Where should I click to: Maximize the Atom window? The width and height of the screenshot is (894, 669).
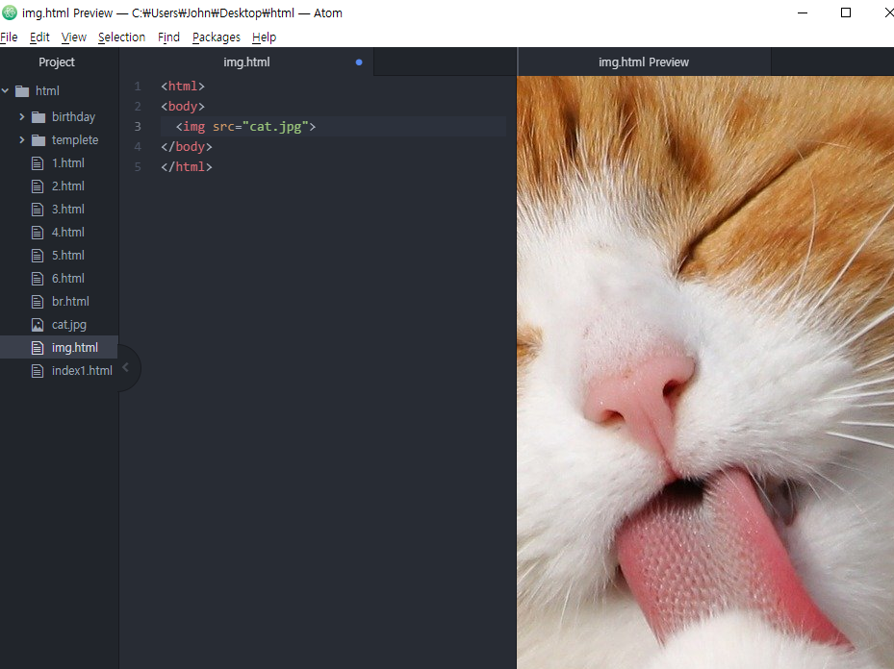(846, 12)
